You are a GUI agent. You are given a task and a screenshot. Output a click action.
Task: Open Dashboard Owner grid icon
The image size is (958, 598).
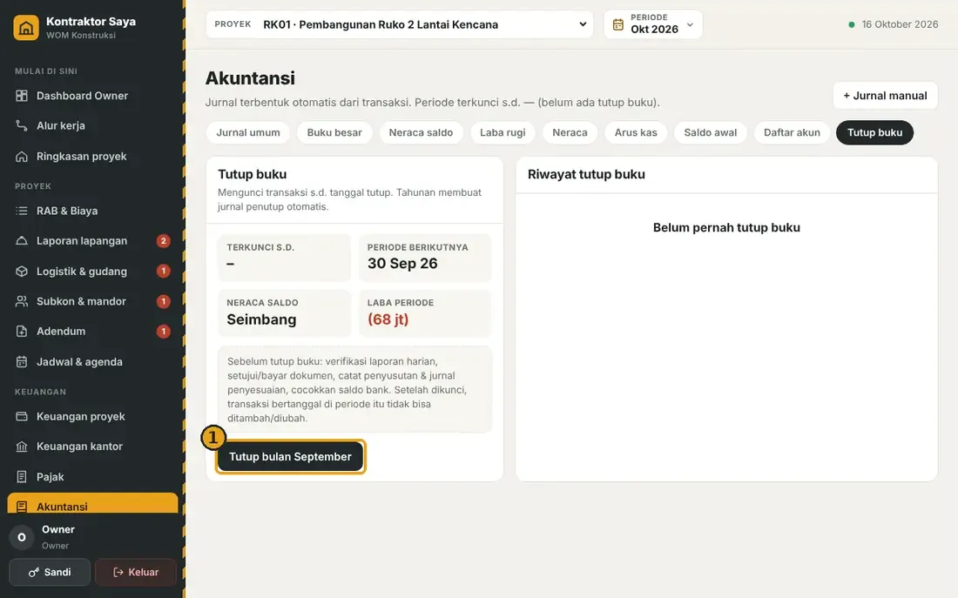point(22,96)
